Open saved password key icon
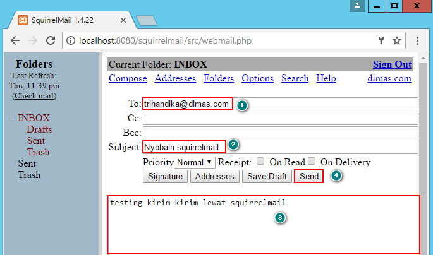 tap(381, 40)
